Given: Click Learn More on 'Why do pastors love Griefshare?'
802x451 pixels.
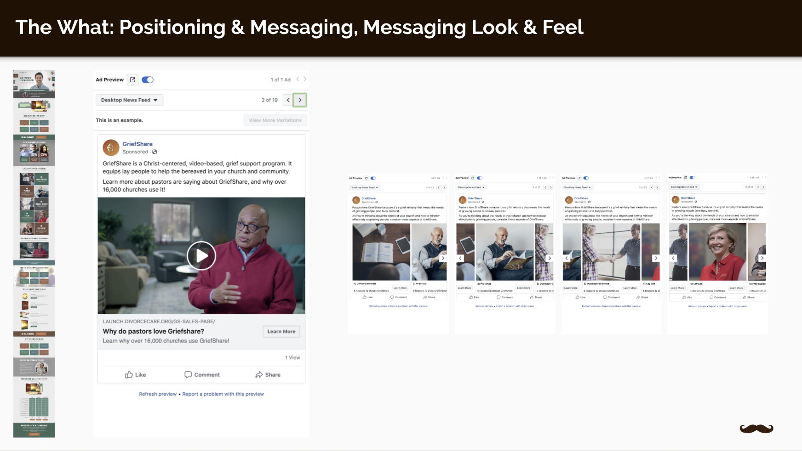Looking at the screenshot, I should pos(281,332).
